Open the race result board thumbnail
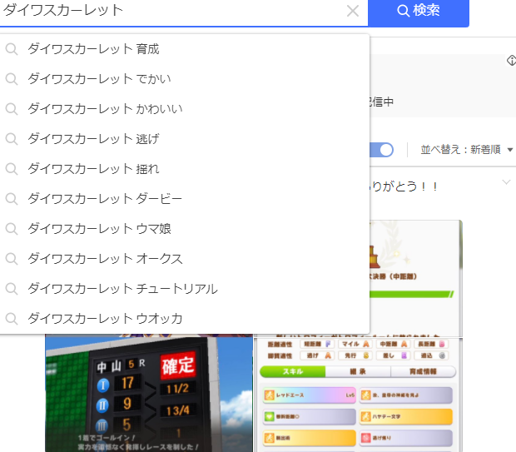The image size is (516, 452). (149, 393)
